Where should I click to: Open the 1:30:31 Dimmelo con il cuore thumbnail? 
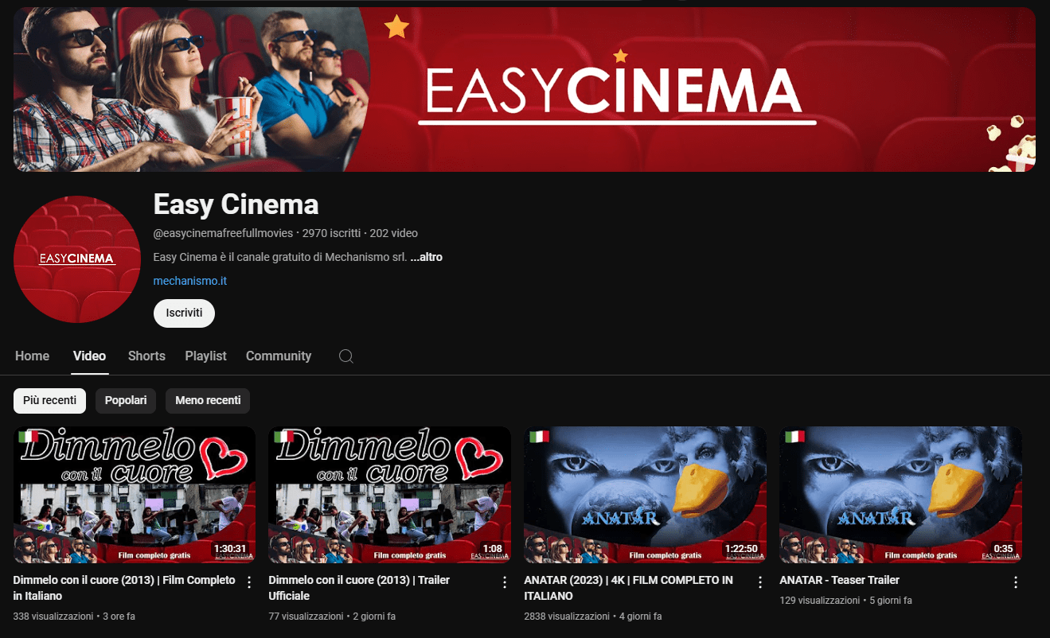tap(135, 495)
